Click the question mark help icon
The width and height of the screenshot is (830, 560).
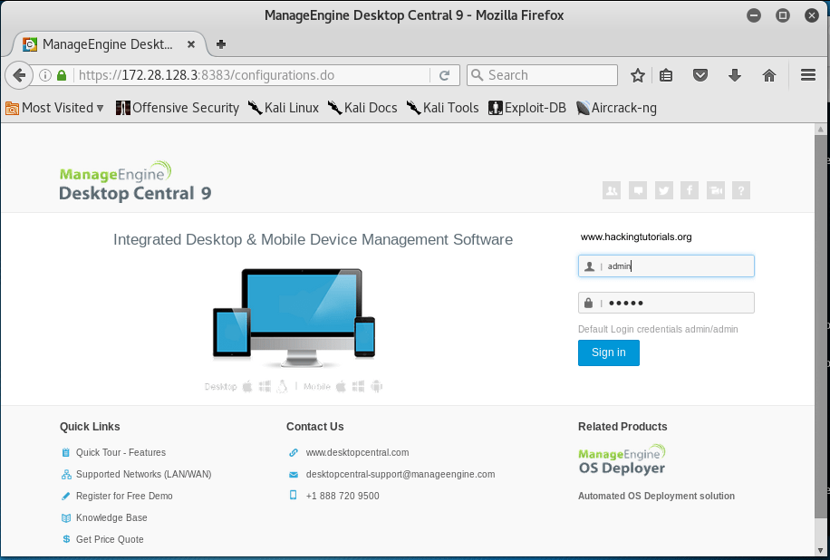pyautogui.click(x=741, y=190)
